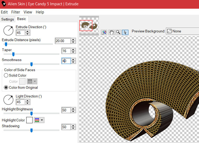199x143 pixels.
Task: Click the Smoothness slider handle
Action: pyautogui.click(x=32, y=64)
